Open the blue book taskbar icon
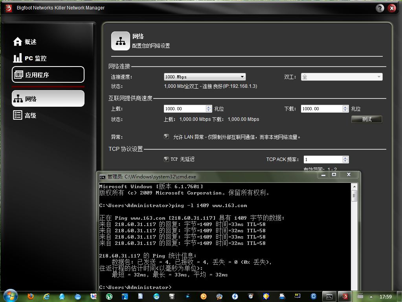This screenshot has height=302, width=402. pos(125,296)
